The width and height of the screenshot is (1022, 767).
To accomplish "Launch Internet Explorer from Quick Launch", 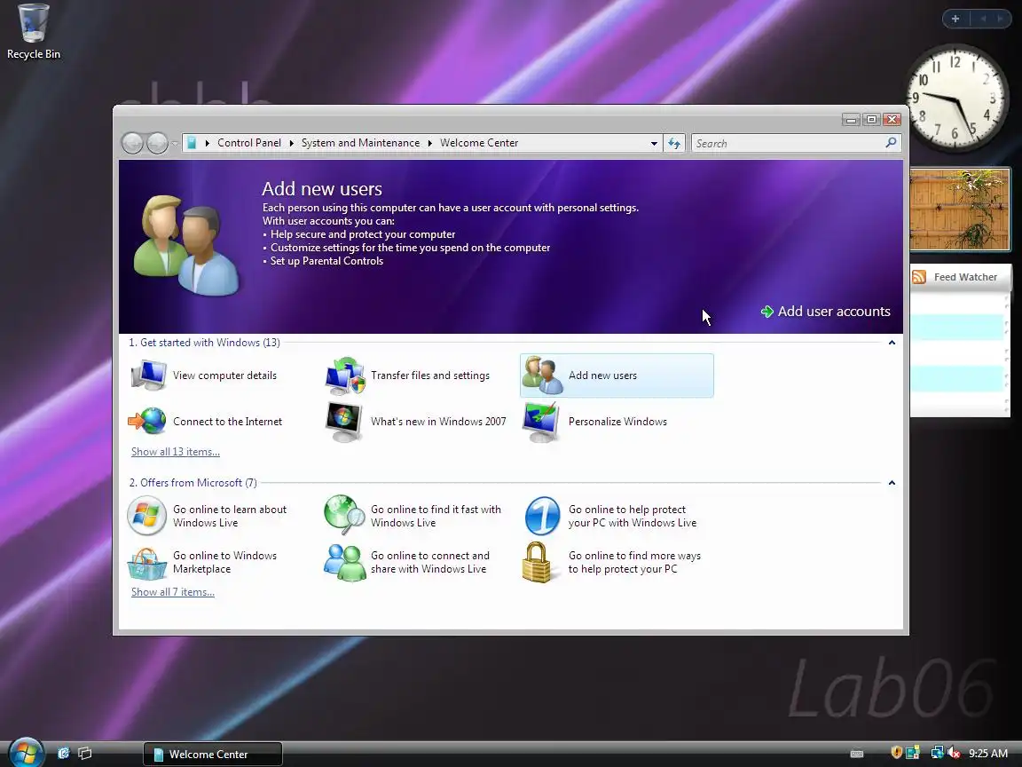I will 63,754.
